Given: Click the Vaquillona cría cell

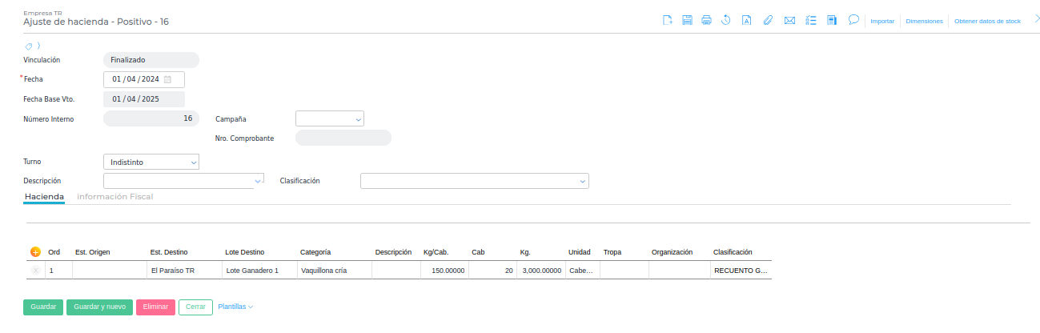Looking at the screenshot, I should click(x=335, y=271).
